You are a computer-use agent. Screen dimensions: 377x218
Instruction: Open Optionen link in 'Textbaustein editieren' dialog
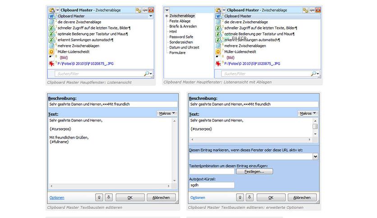pyautogui.click(x=57, y=198)
